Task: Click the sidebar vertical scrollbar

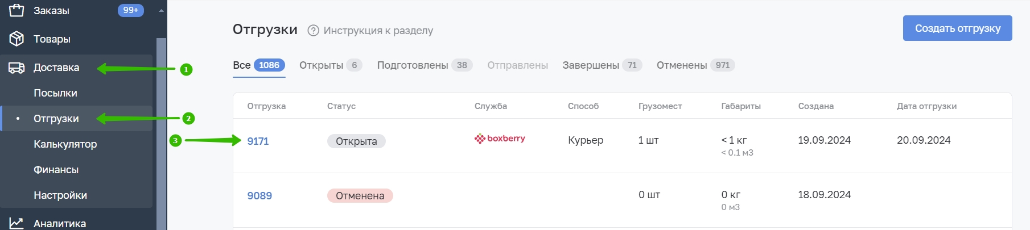Action: (161, 134)
